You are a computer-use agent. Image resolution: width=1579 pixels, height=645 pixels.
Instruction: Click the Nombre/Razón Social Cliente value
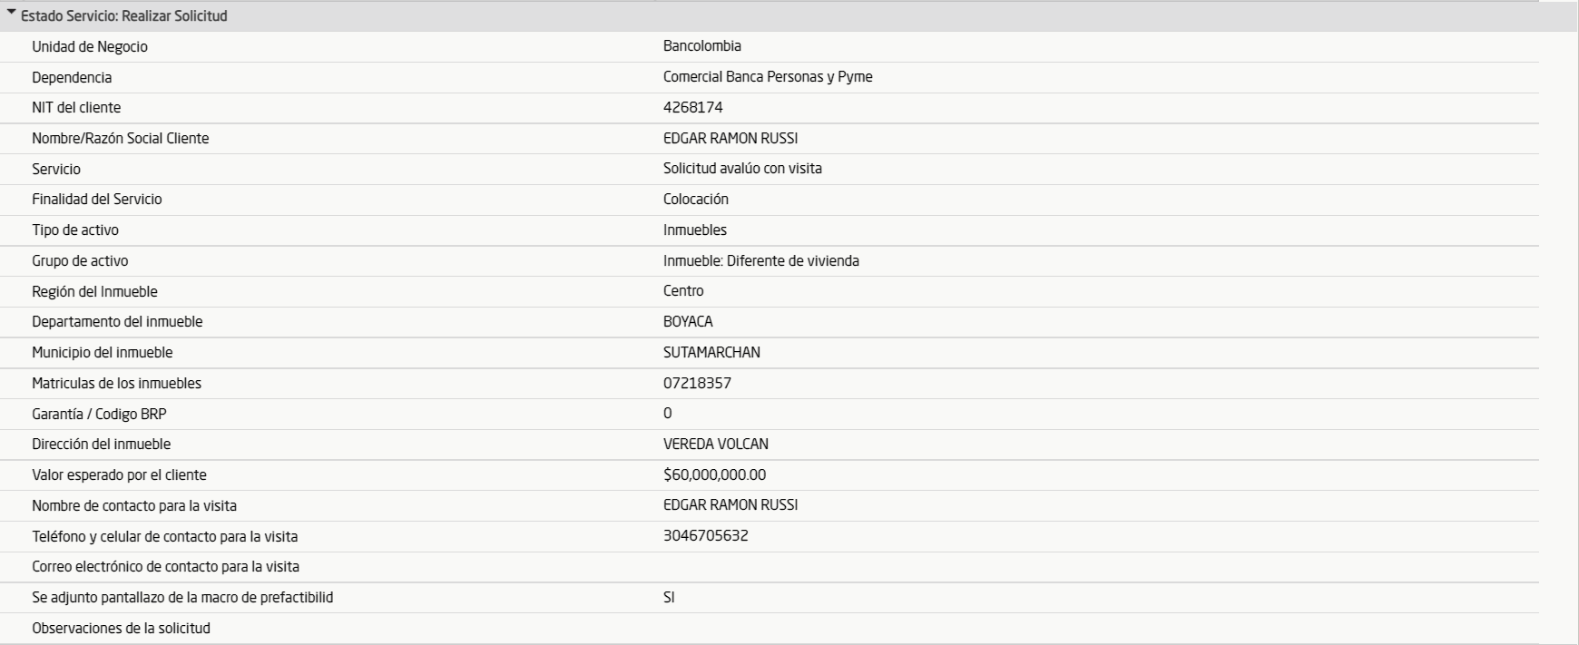tap(731, 139)
